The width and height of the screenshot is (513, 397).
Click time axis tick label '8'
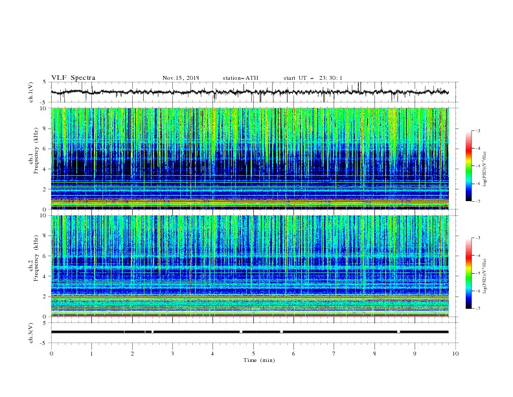pyautogui.click(x=374, y=354)
